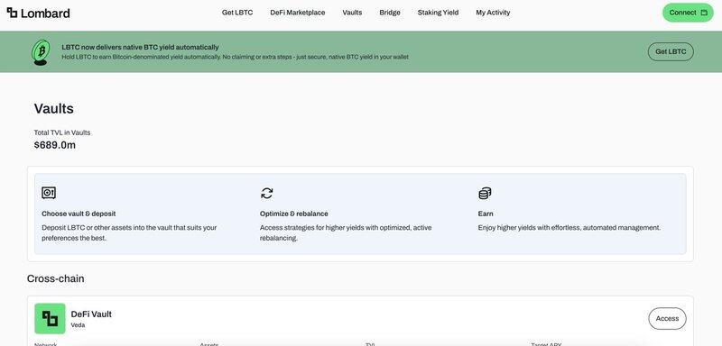Click the rebalance arrows icon
The image size is (722, 346).
(266, 193)
